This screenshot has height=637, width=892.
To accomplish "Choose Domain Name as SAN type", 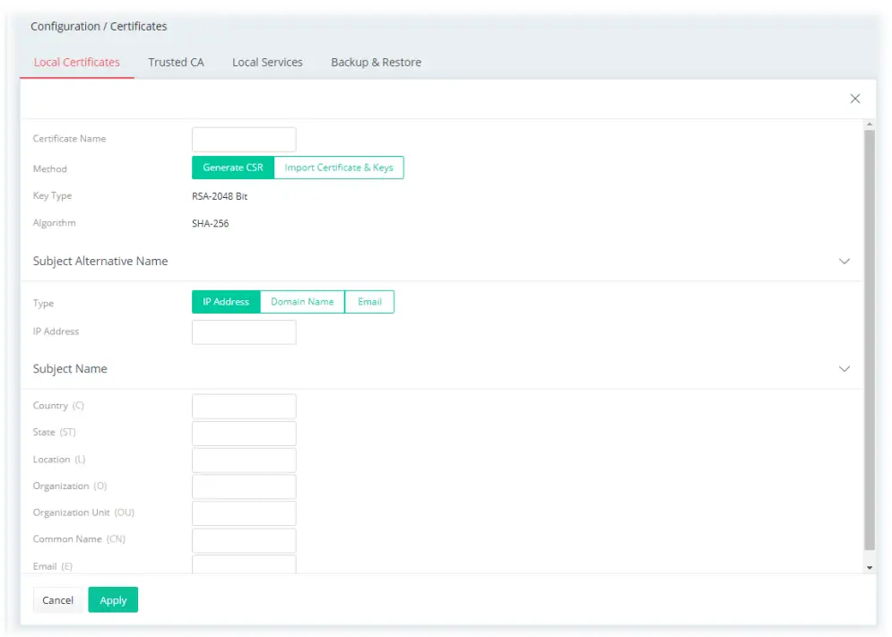I will [302, 302].
